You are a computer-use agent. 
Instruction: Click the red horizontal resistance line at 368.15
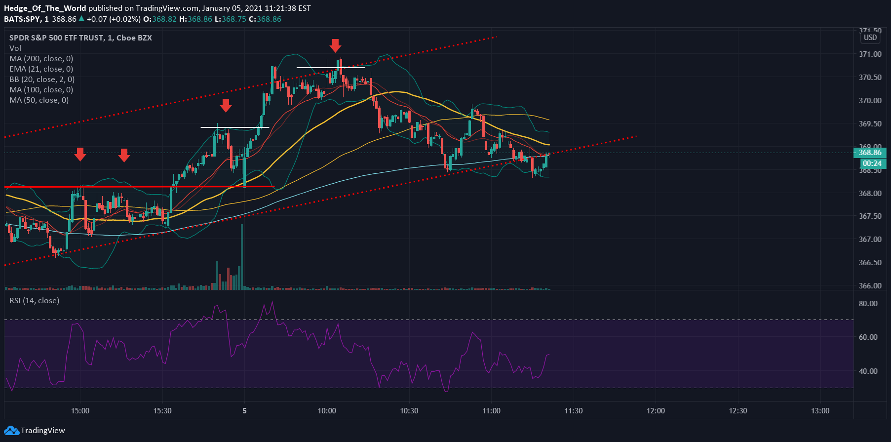pos(139,187)
